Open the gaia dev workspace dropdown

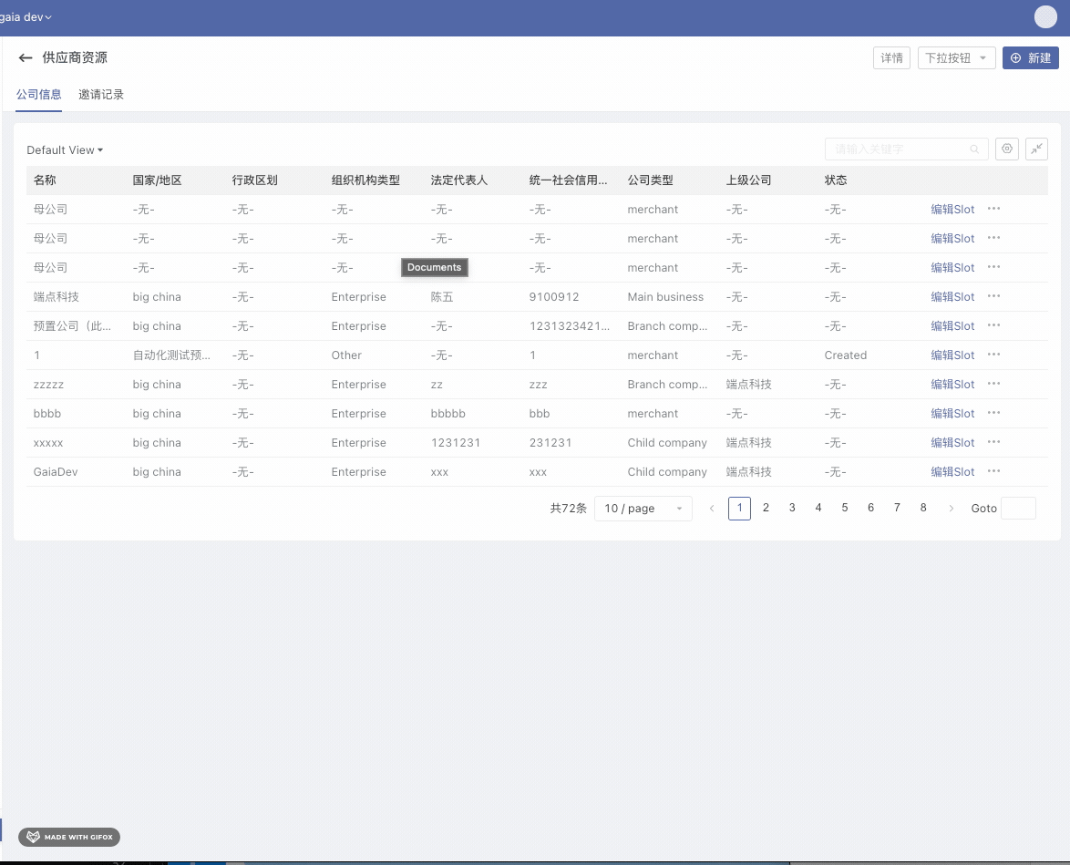pyautogui.click(x=26, y=17)
